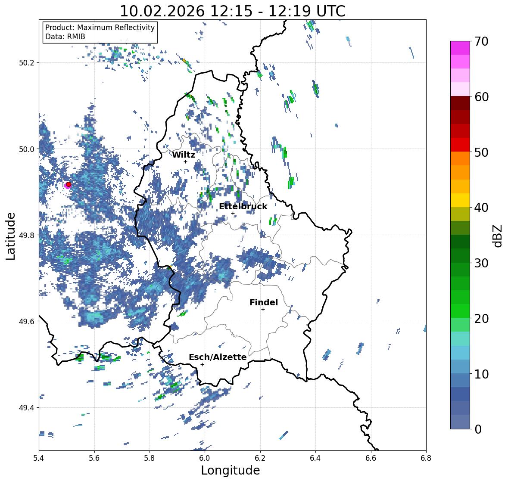The height and width of the screenshot is (481, 508).
Task: Click the plot title showing 10.02.2026 time range
Action: point(233,11)
